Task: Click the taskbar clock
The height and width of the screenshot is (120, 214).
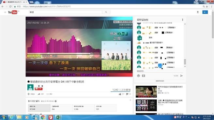Action: pos(206,117)
